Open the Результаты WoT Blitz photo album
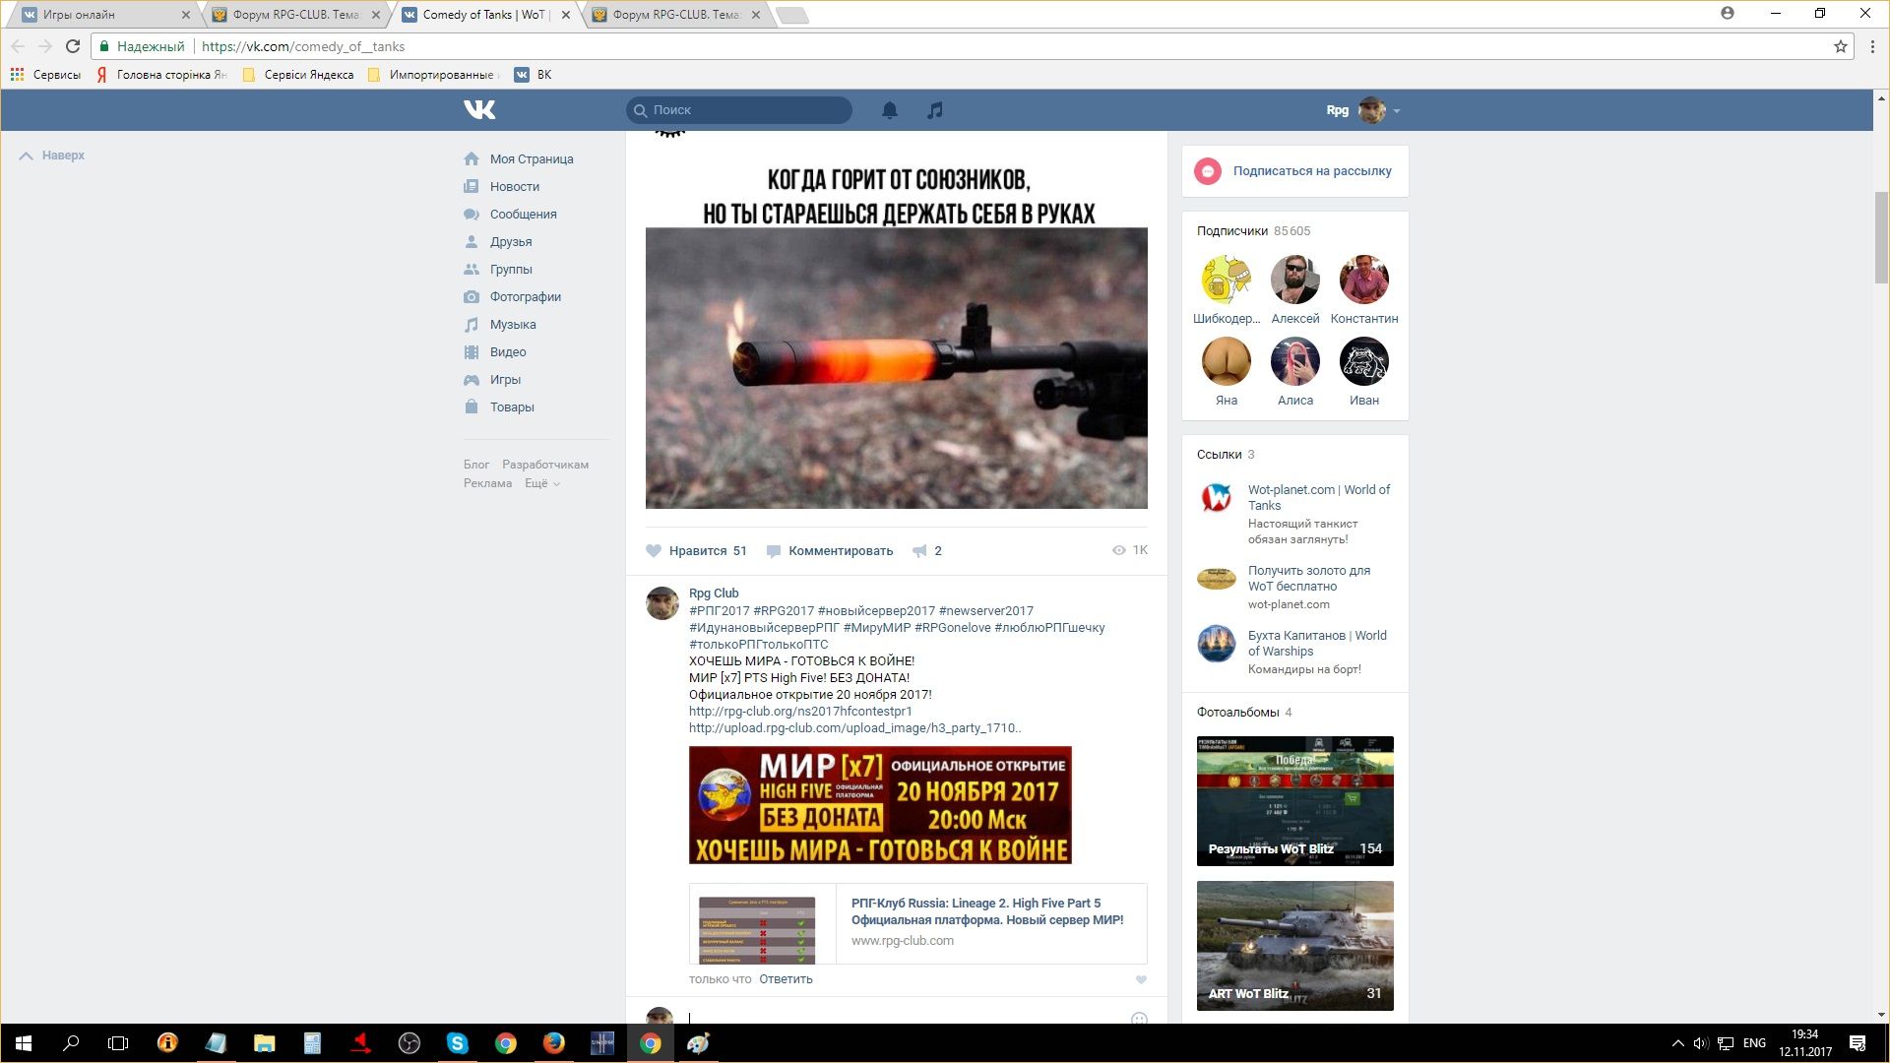The height and width of the screenshot is (1063, 1890). (1294, 801)
